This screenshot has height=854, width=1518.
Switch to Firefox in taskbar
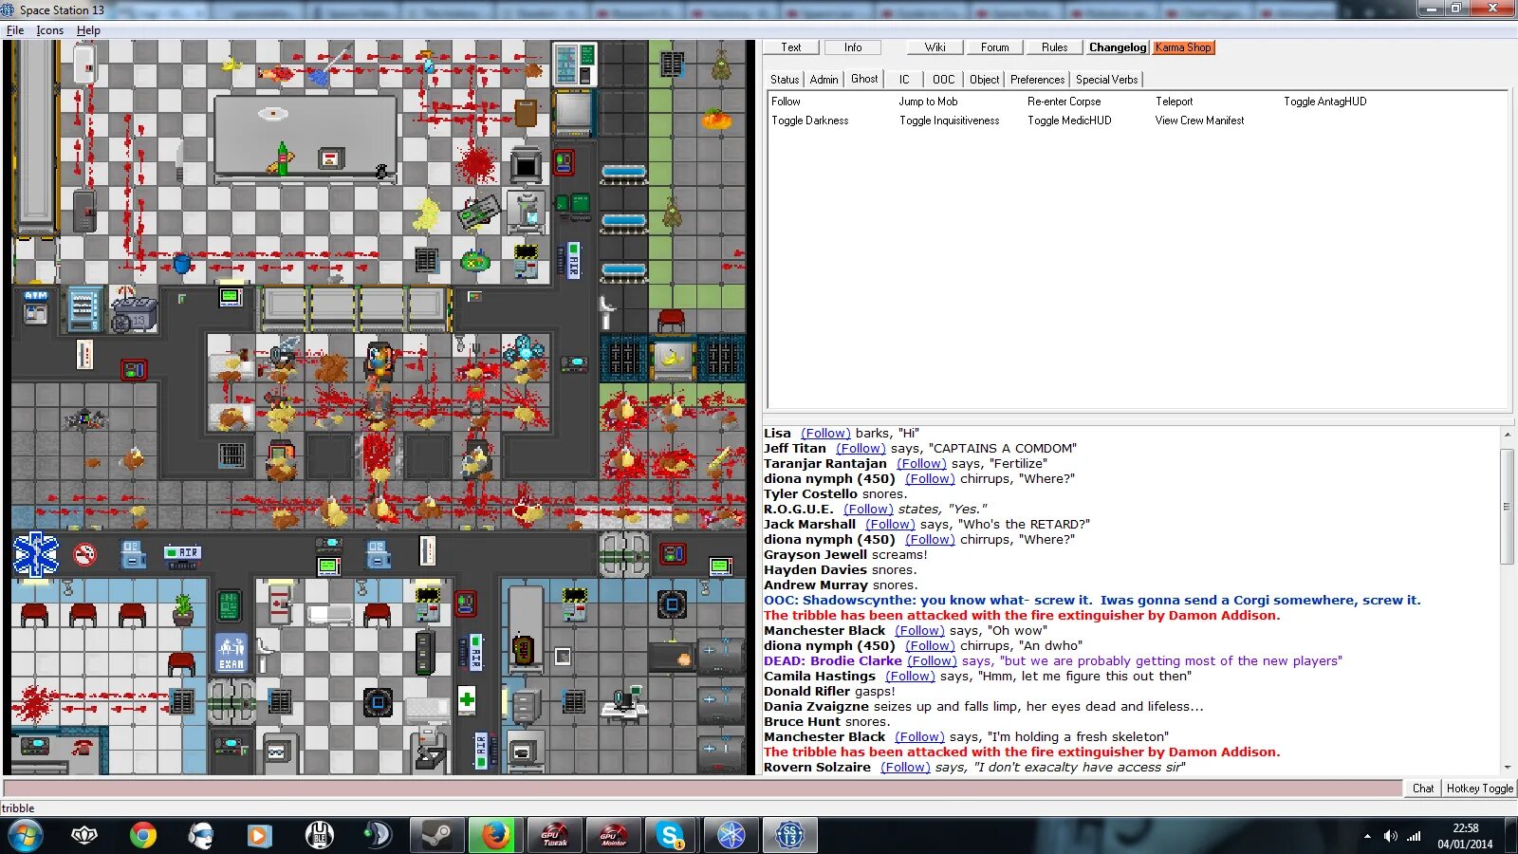pos(496,836)
